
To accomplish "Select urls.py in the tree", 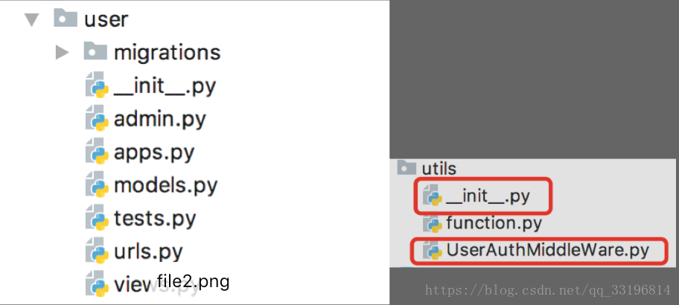I will point(148,251).
